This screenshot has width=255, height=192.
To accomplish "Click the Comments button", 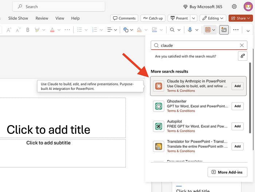I will pyautogui.click(x=124, y=18).
